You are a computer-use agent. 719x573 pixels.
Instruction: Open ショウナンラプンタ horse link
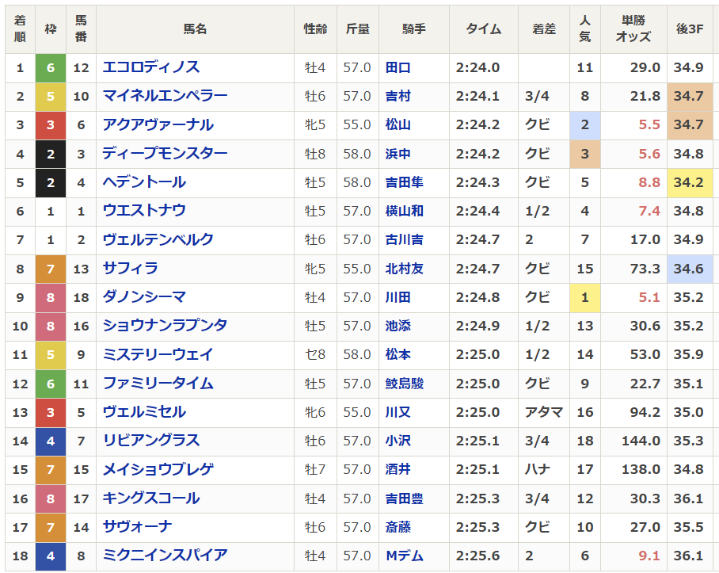point(165,326)
